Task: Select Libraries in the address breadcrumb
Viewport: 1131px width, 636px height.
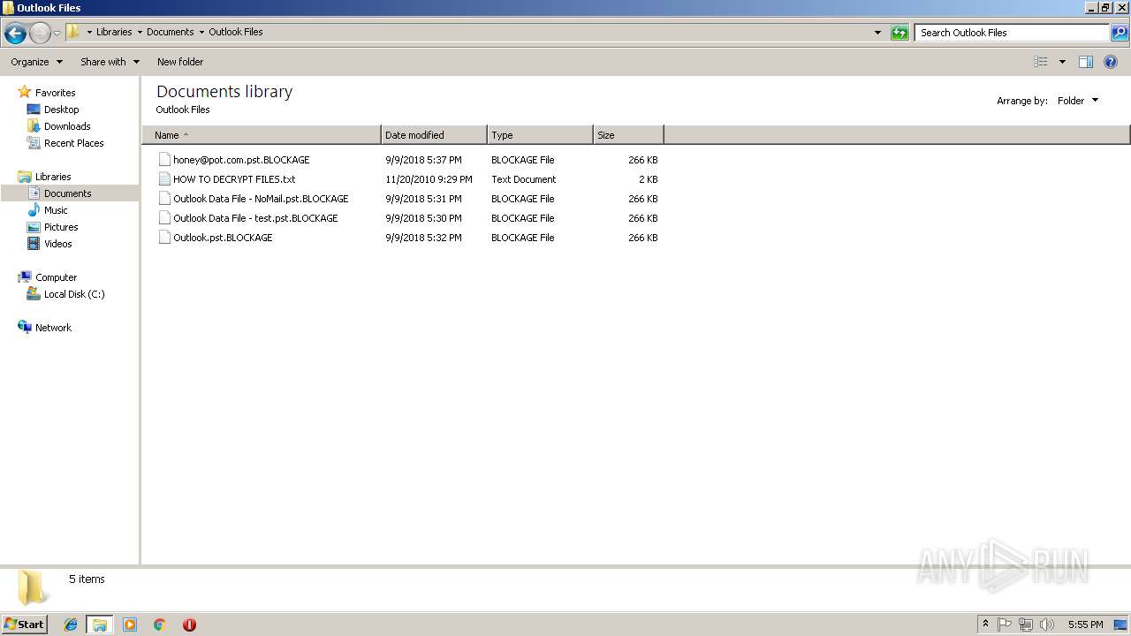Action: pyautogui.click(x=114, y=32)
